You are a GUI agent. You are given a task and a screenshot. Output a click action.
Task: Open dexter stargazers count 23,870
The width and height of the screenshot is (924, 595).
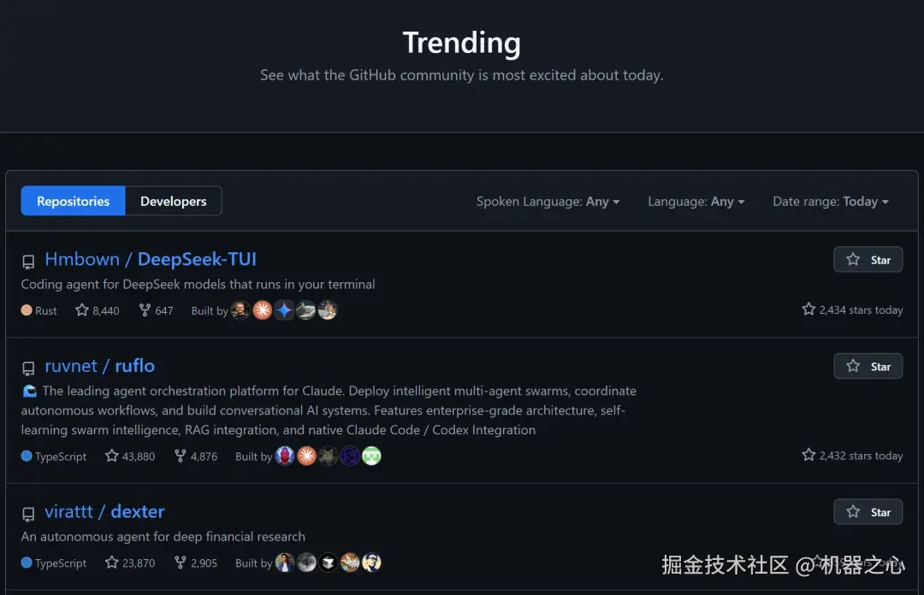tap(130, 563)
